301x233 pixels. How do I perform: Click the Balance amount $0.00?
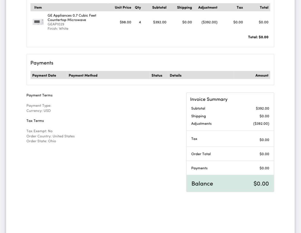(261, 184)
